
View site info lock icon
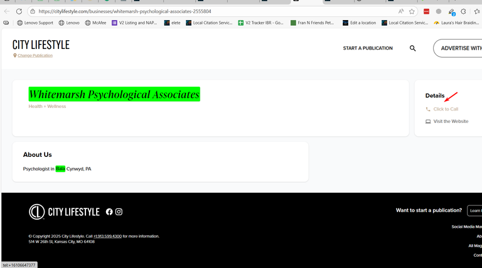[x=33, y=11]
